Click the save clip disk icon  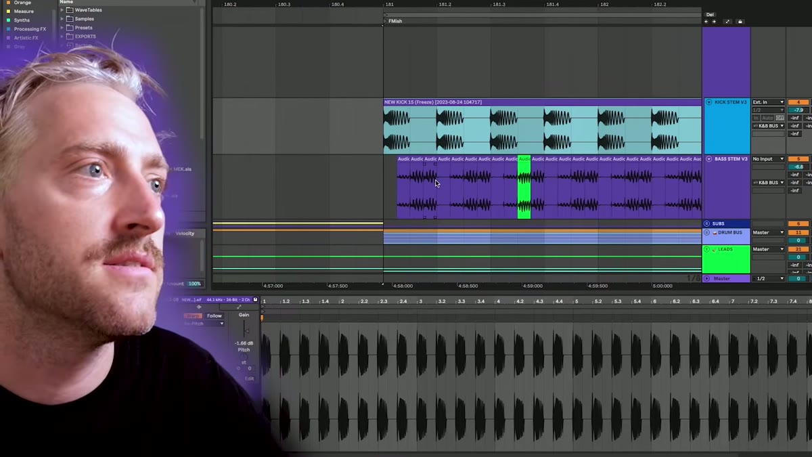[x=255, y=299]
